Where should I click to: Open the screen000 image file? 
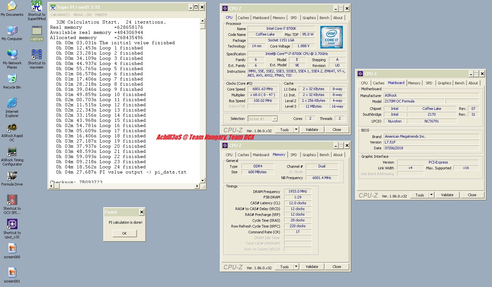coord(12,251)
